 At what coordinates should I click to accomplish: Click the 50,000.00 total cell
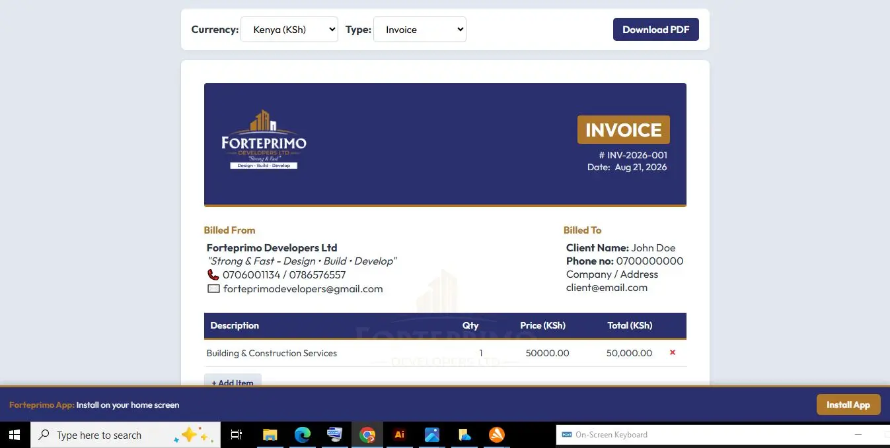(629, 353)
